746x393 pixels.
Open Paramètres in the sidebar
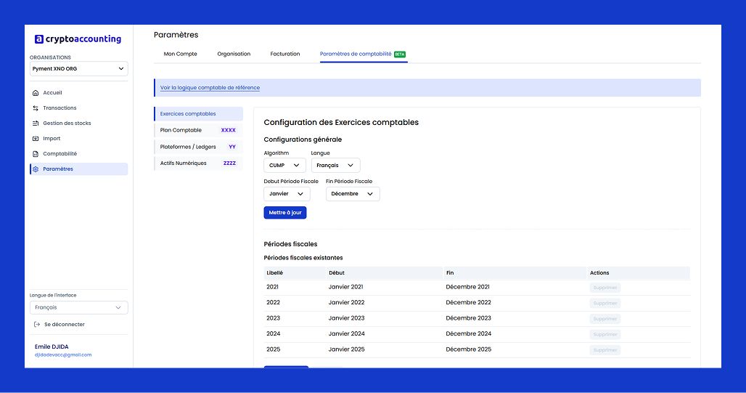(78, 169)
